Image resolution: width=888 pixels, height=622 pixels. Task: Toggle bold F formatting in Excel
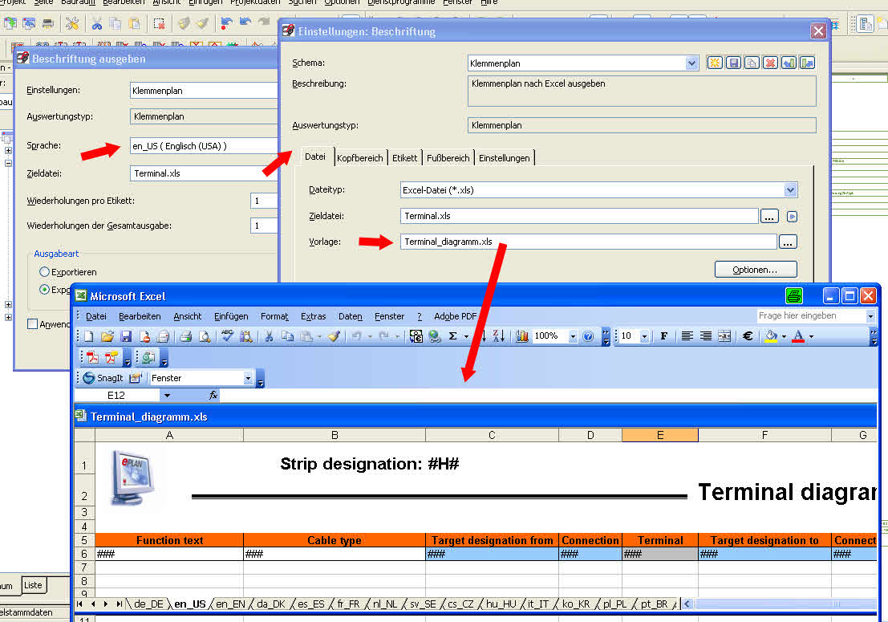coord(663,336)
